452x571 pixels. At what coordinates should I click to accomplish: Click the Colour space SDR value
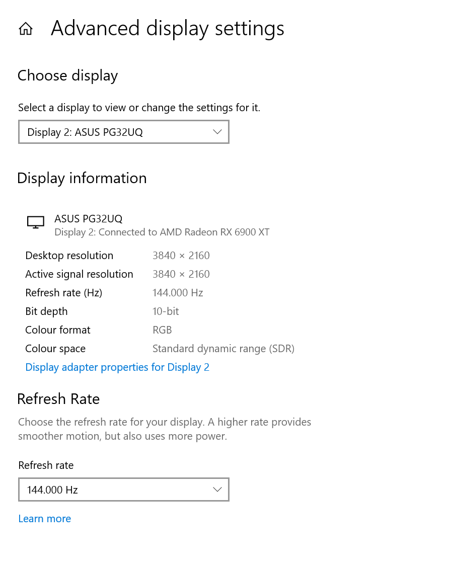click(x=223, y=349)
